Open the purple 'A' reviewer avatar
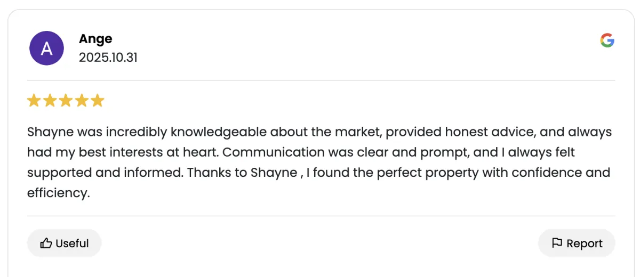The height and width of the screenshot is (277, 640). click(46, 48)
